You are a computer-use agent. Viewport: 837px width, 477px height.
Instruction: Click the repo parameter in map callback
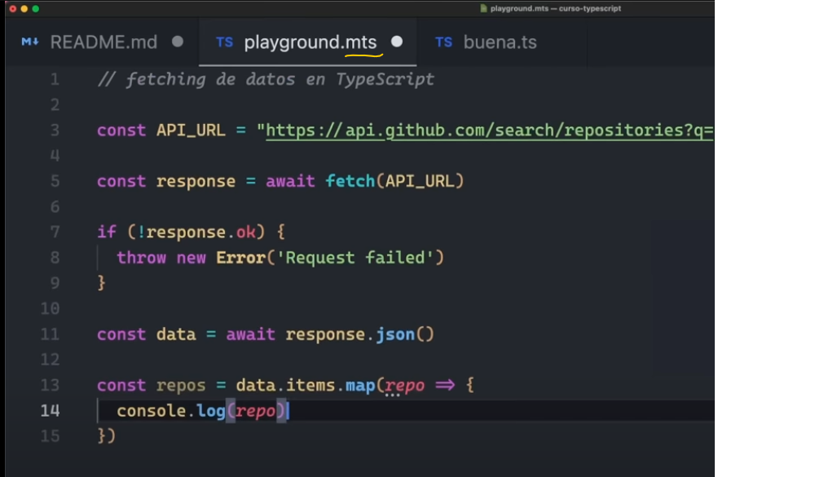[405, 385]
